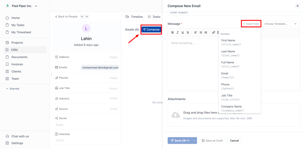Open Clients in the sidebar
This screenshot has width=305, height=149.
(25, 72)
